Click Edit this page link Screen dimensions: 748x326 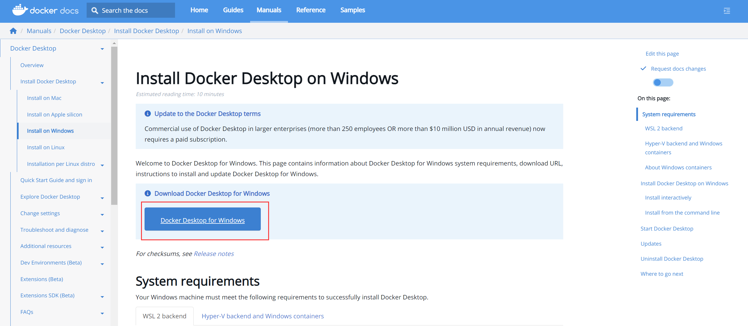(x=662, y=53)
